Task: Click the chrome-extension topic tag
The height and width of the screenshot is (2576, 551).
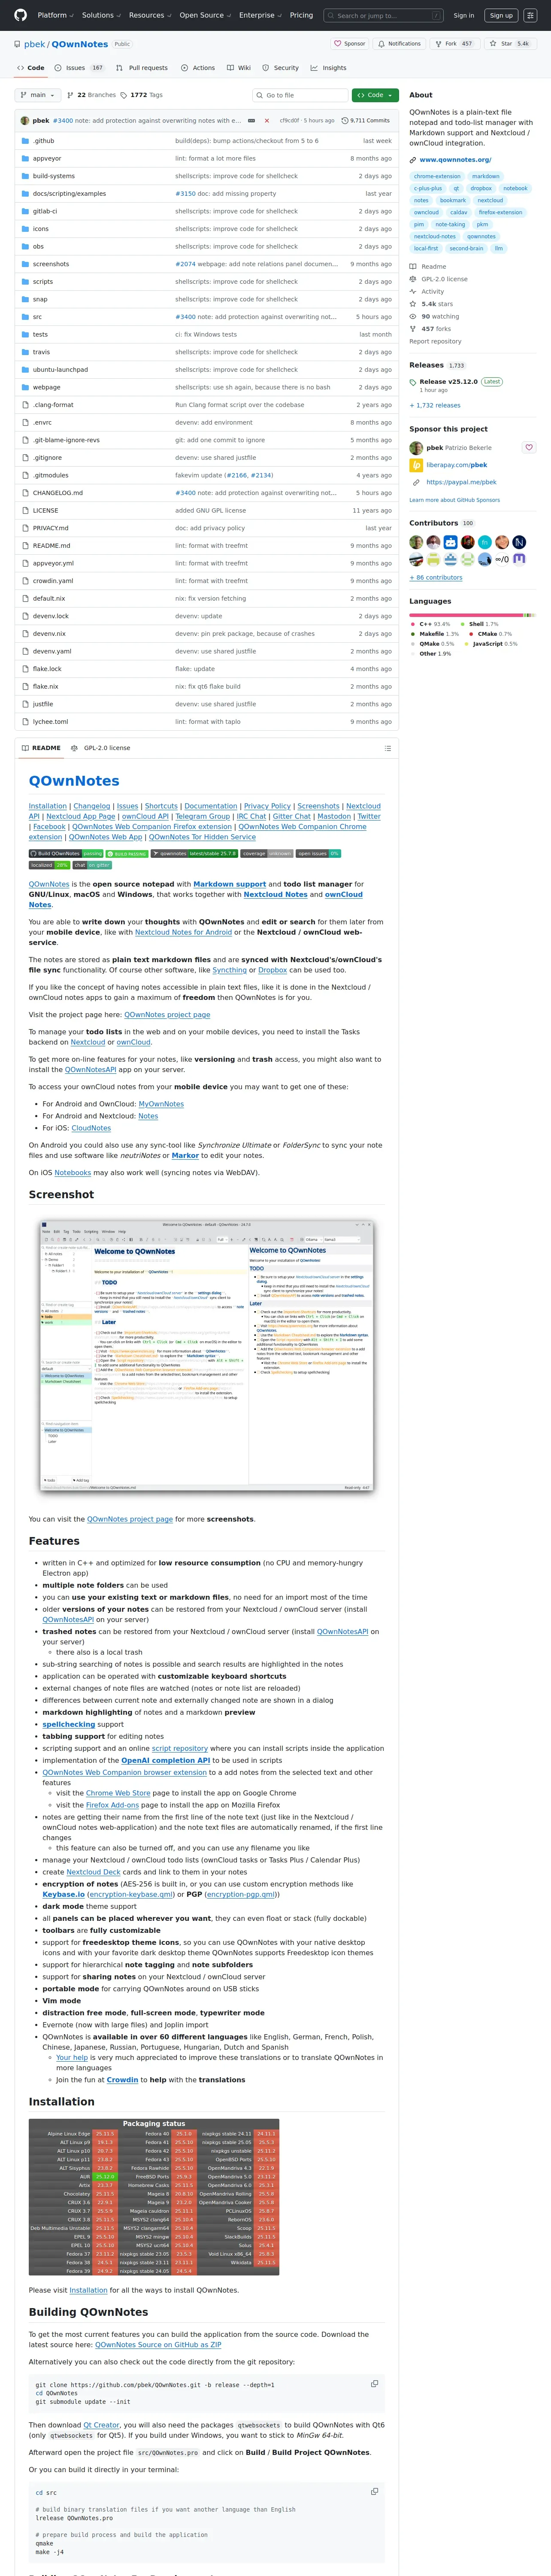Action: [x=437, y=176]
